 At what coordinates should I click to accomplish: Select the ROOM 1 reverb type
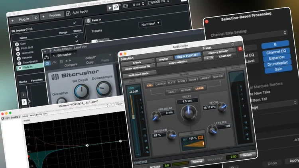182,81
